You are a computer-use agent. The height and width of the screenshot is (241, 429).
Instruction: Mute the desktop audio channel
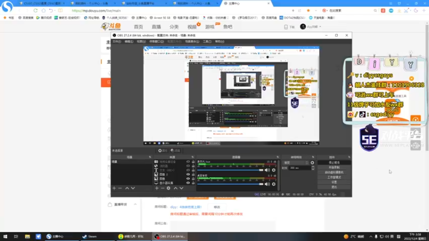point(267,184)
